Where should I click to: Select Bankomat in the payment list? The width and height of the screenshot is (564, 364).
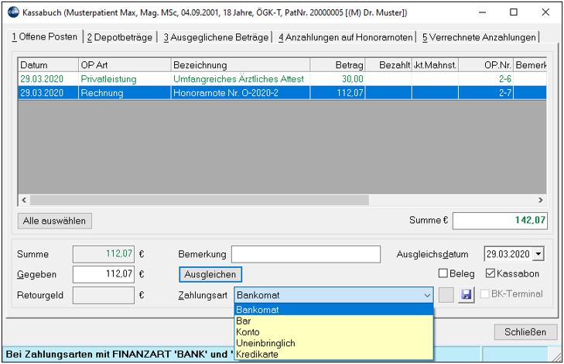(x=333, y=309)
